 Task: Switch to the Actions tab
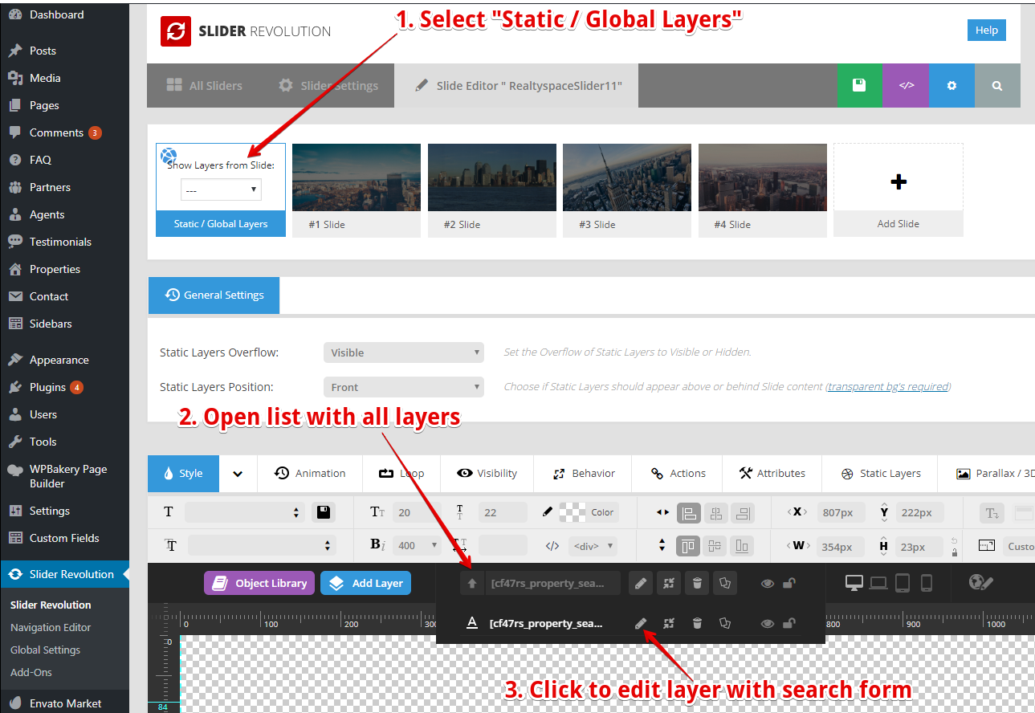[678, 474]
